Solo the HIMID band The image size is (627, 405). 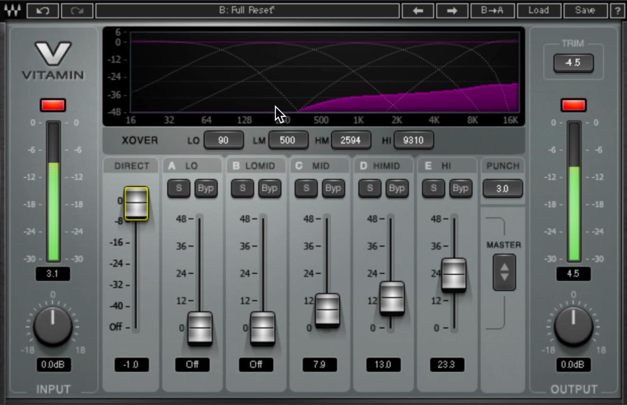coord(370,188)
